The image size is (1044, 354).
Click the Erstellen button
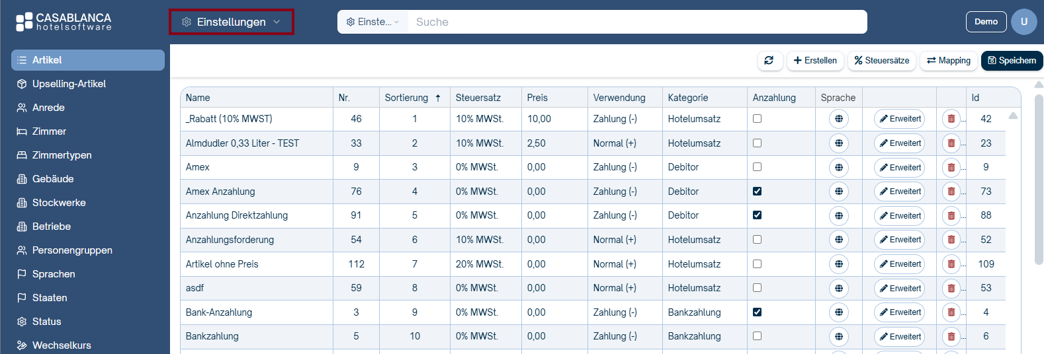[815, 60]
